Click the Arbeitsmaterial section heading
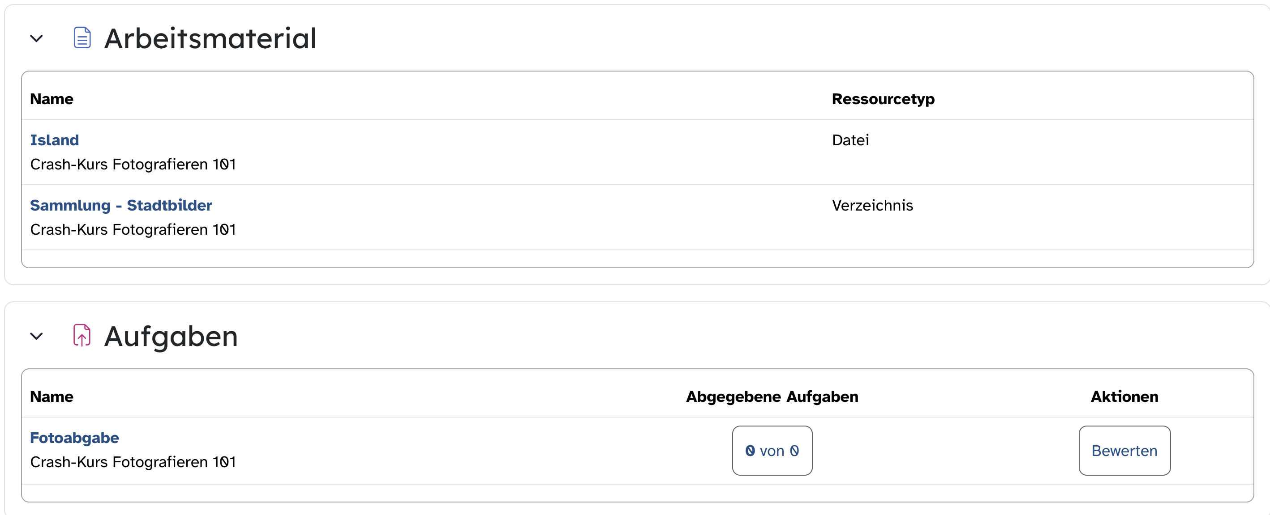 pyautogui.click(x=210, y=38)
